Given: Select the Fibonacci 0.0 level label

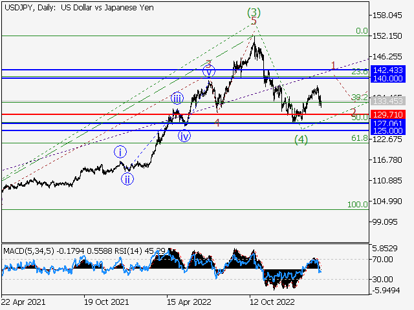Looking at the screenshot, I should coord(362,31).
